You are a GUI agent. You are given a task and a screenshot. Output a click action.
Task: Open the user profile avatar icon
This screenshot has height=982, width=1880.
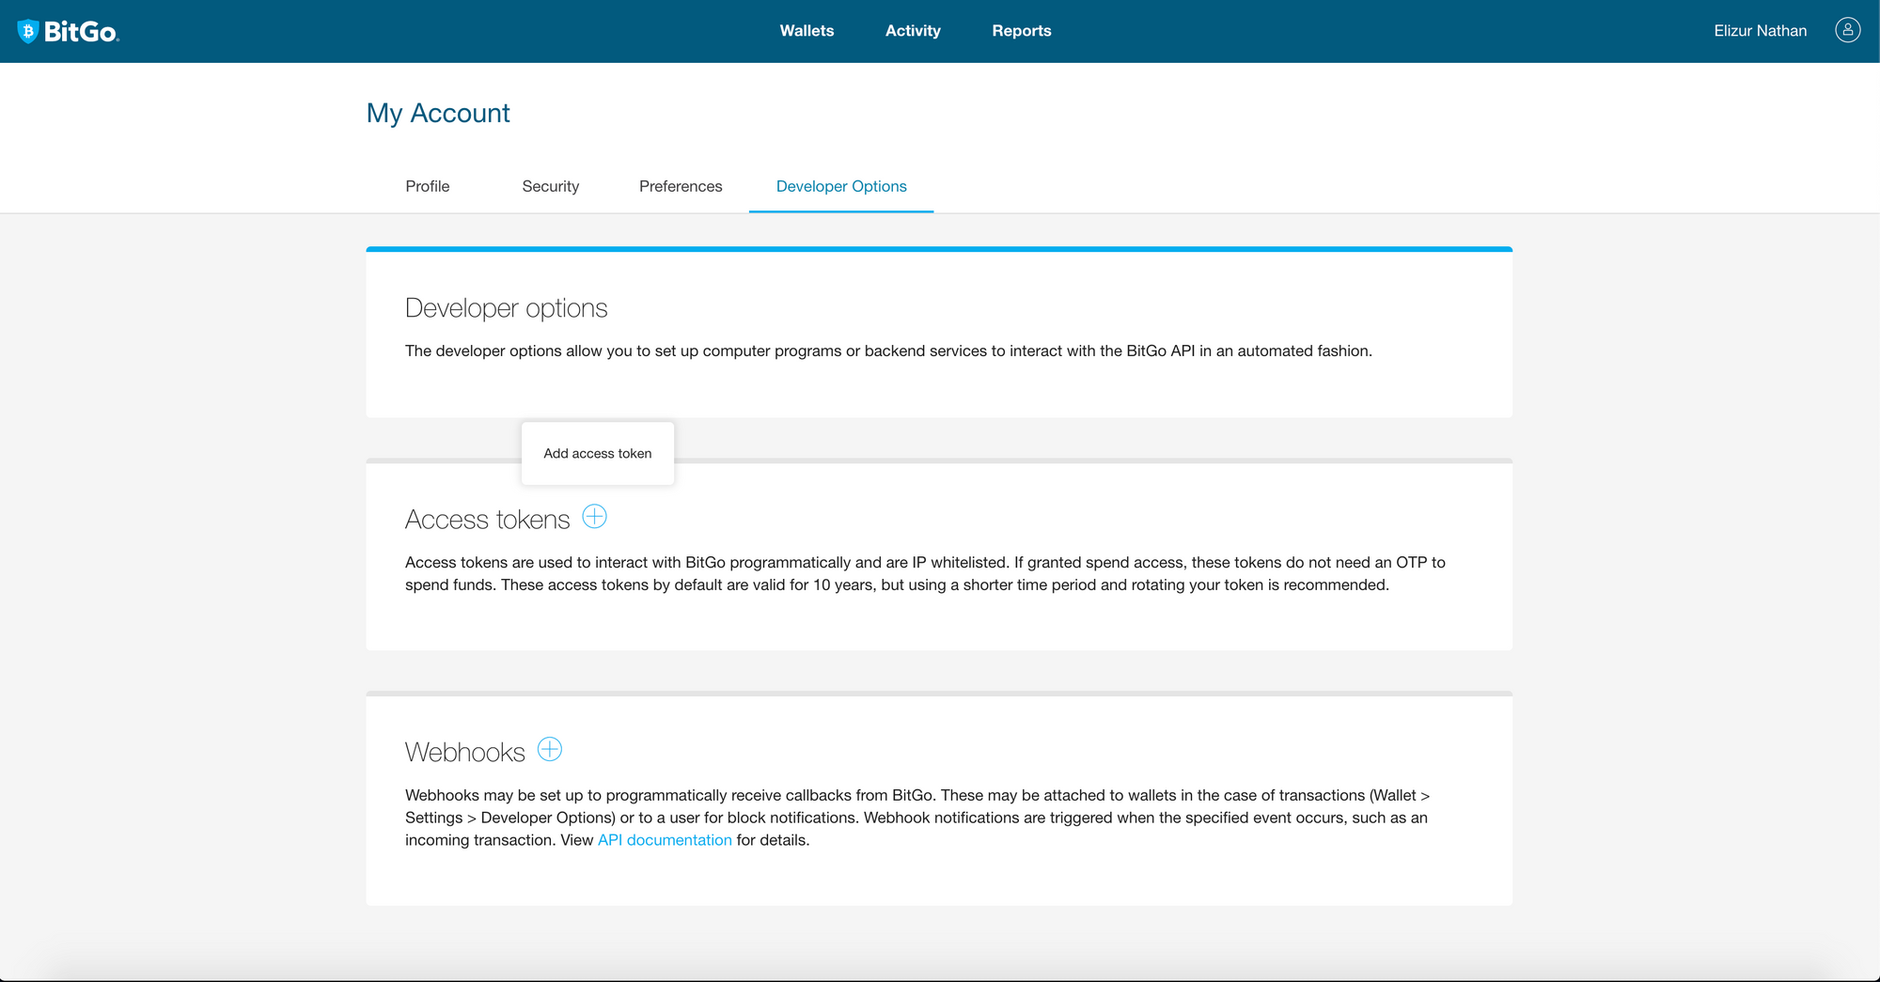(x=1847, y=30)
